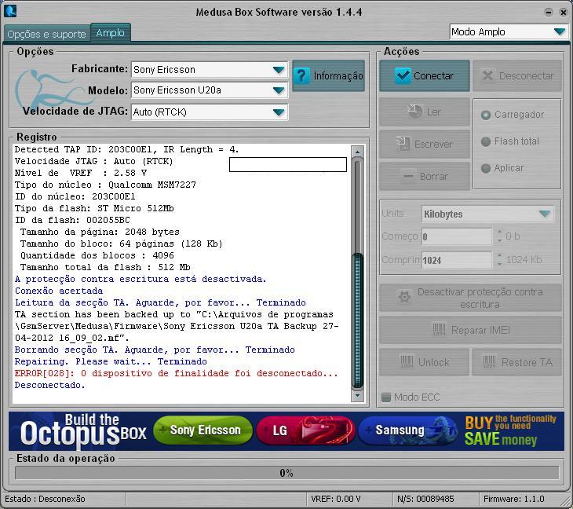
Task: Click the VREF: 0.00 V status entry
Action: (x=336, y=499)
